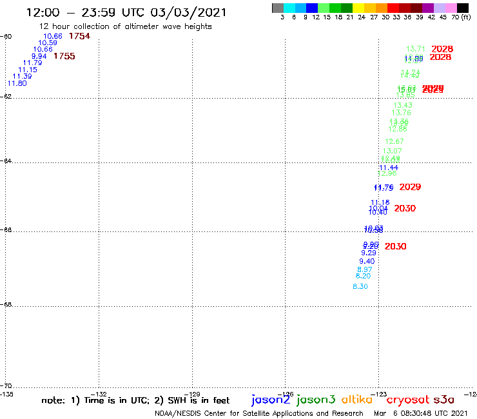The width and height of the screenshot is (477, 419).
Task: Click the 'cryosat' satellite legend label
Action: point(407,400)
